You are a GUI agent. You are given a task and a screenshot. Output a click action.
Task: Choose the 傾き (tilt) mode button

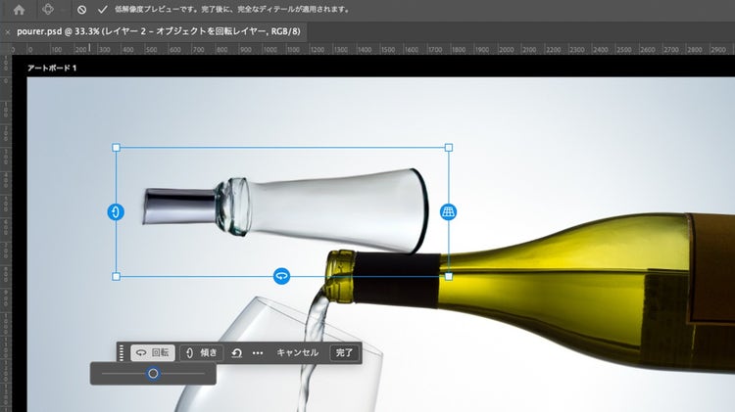coord(202,352)
